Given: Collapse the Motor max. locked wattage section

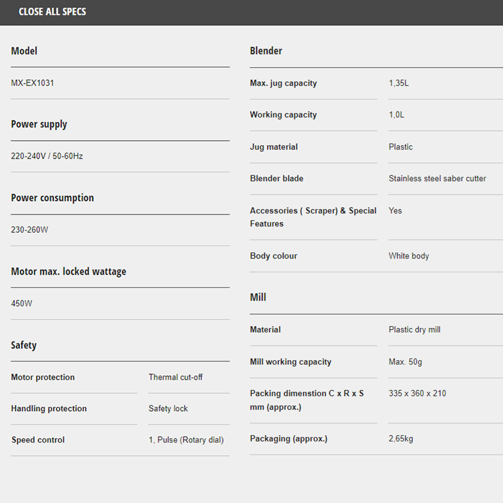Looking at the screenshot, I should tap(68, 272).
